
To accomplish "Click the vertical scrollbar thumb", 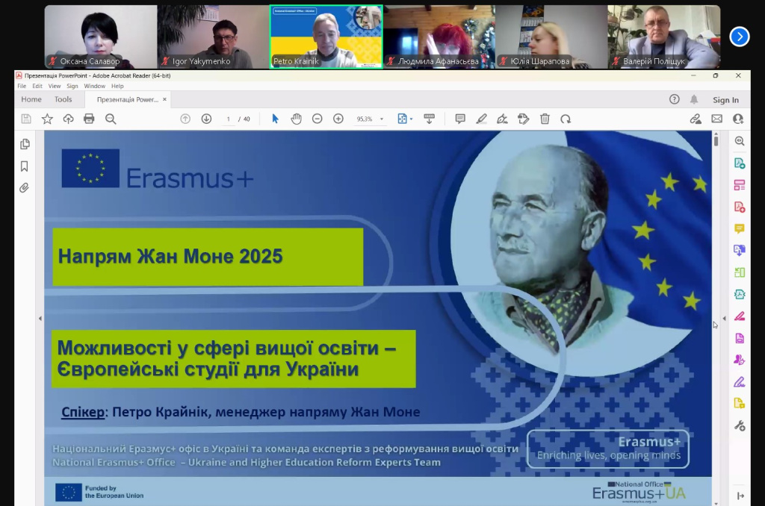I will [716, 141].
